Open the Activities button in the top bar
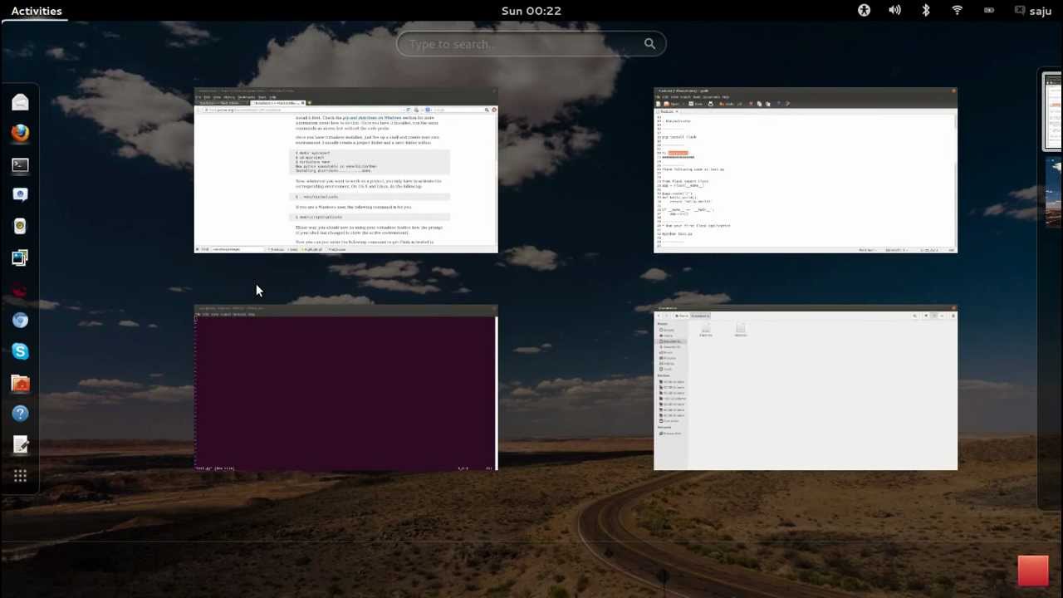Image resolution: width=1063 pixels, height=598 pixels. point(37,11)
